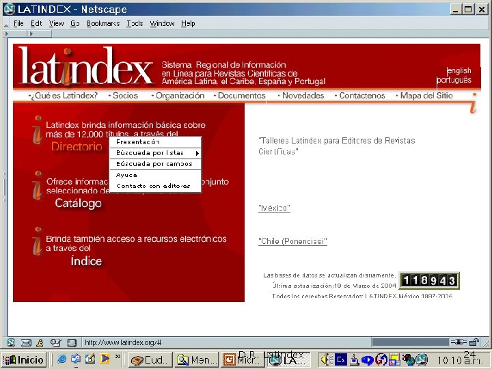
Task: Open the Instant Messenger icon in status bar
Action: [40, 342]
